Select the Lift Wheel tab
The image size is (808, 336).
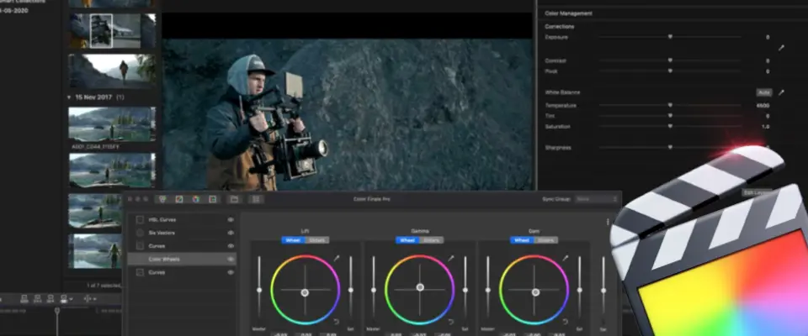coord(293,240)
